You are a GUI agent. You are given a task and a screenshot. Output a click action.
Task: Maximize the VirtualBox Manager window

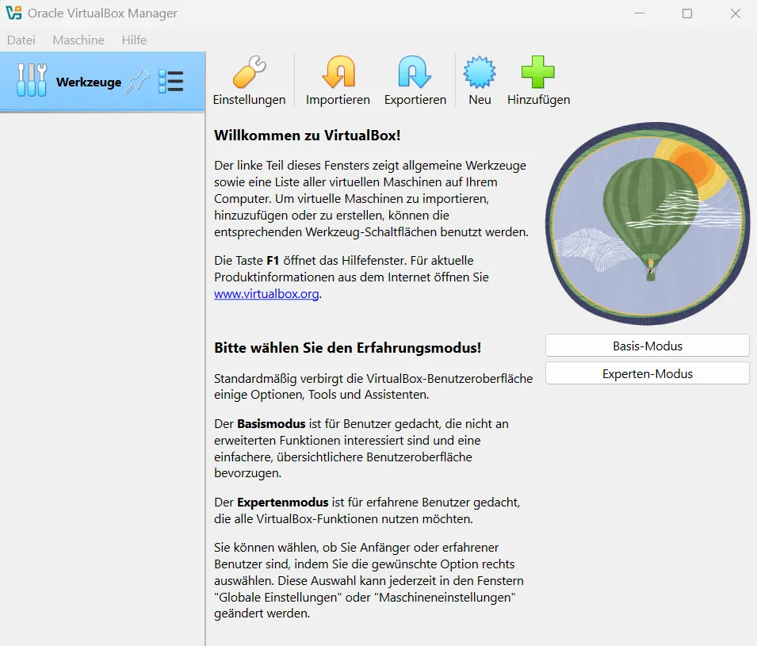[x=687, y=13]
